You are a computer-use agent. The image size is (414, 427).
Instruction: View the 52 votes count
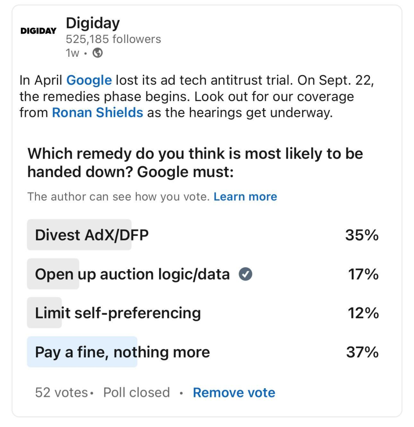click(x=61, y=392)
